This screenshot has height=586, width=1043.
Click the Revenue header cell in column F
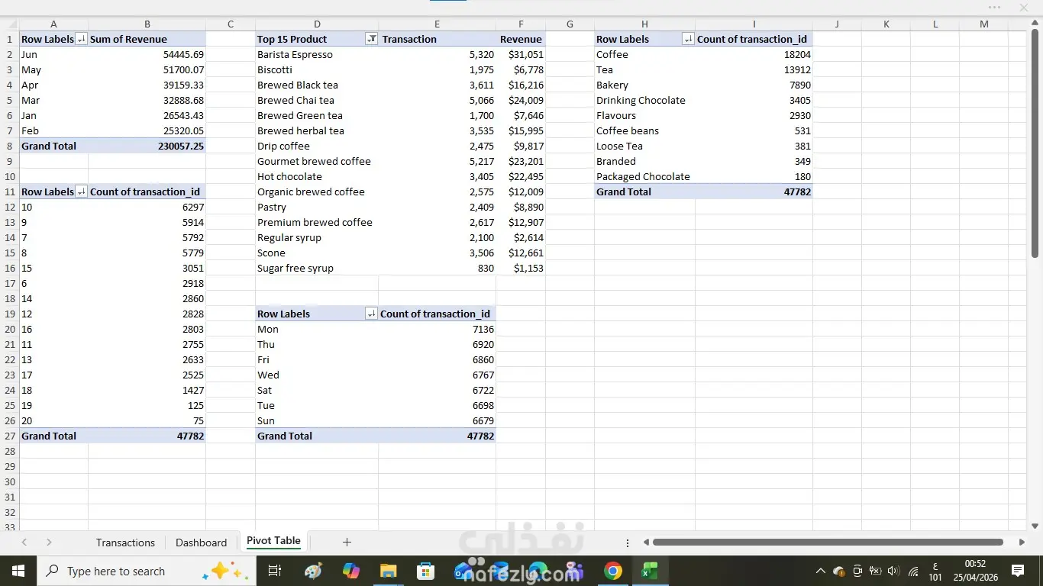521,39
